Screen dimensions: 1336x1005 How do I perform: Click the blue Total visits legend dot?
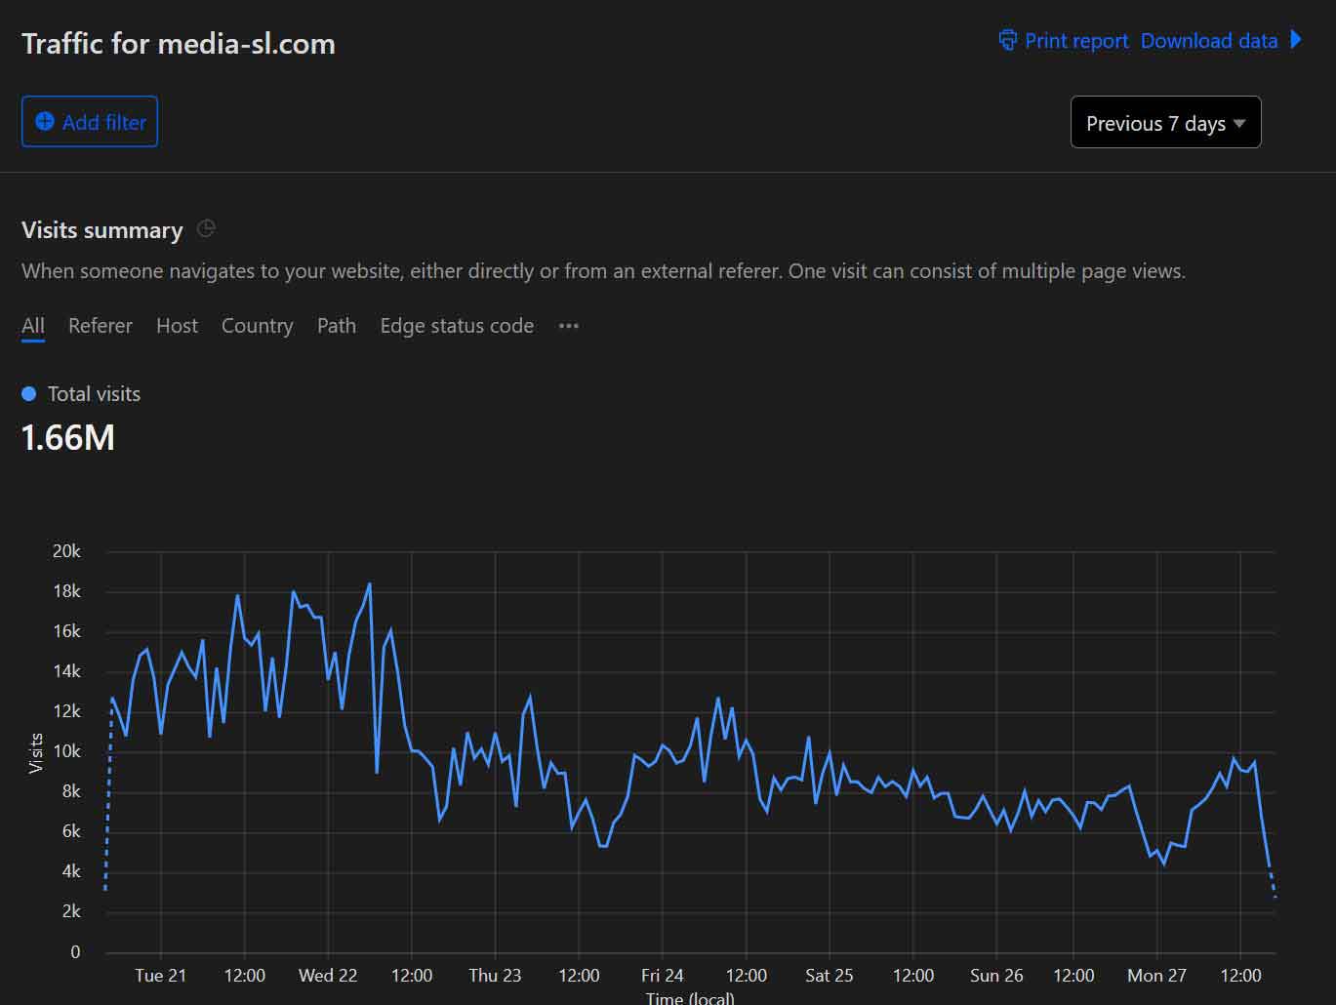pos(29,394)
